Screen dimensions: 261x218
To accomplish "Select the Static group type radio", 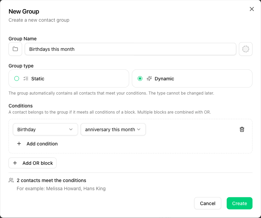I will pos(17,79).
